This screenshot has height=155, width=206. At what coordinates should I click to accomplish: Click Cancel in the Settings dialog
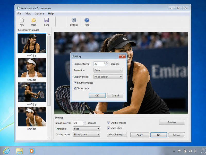pyautogui.click(x=115, y=95)
